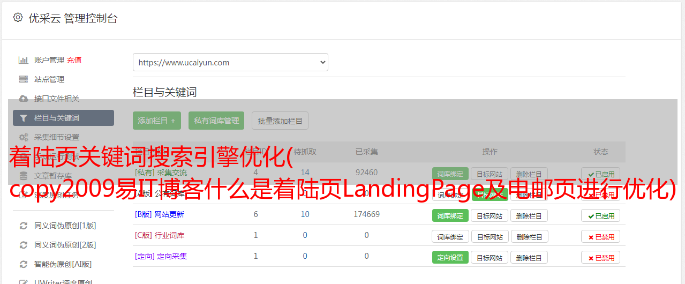Click the database icon for 文章暂存库
Viewport: 685px width, 284px height.
tap(24, 176)
